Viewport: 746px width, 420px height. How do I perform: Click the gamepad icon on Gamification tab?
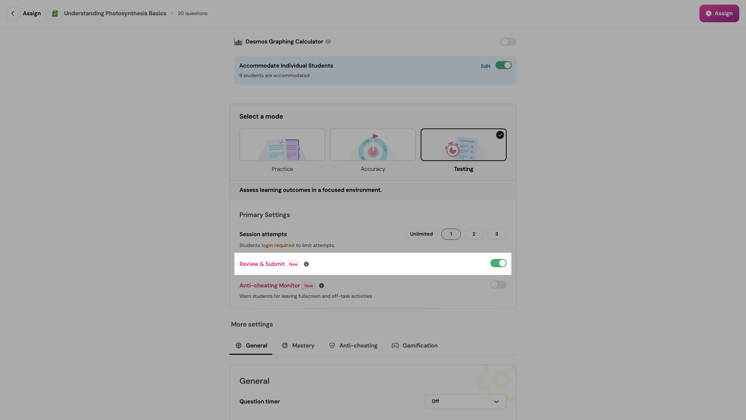pyautogui.click(x=395, y=345)
